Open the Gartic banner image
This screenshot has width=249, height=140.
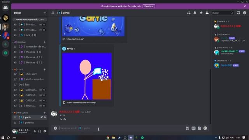pyautogui.click(x=93, y=26)
